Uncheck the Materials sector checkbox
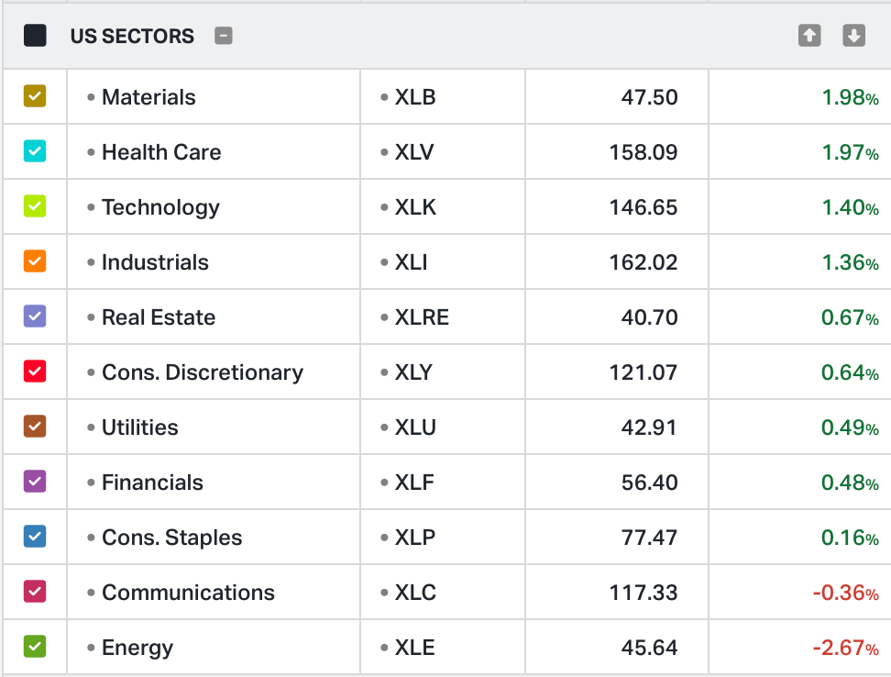Viewport: 891px width, 677px height. [35, 96]
